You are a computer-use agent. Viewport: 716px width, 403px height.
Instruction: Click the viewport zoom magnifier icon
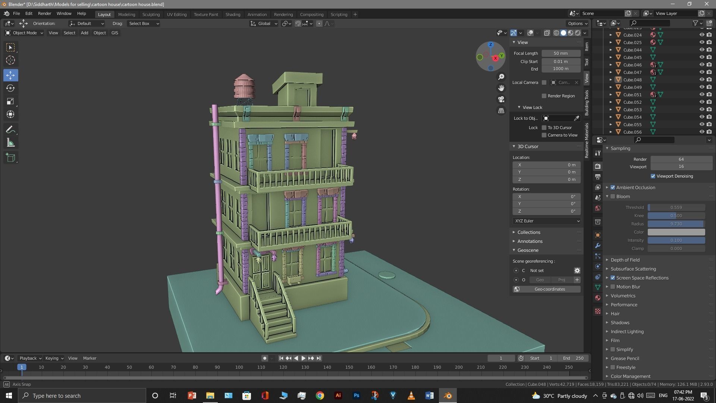(501, 77)
